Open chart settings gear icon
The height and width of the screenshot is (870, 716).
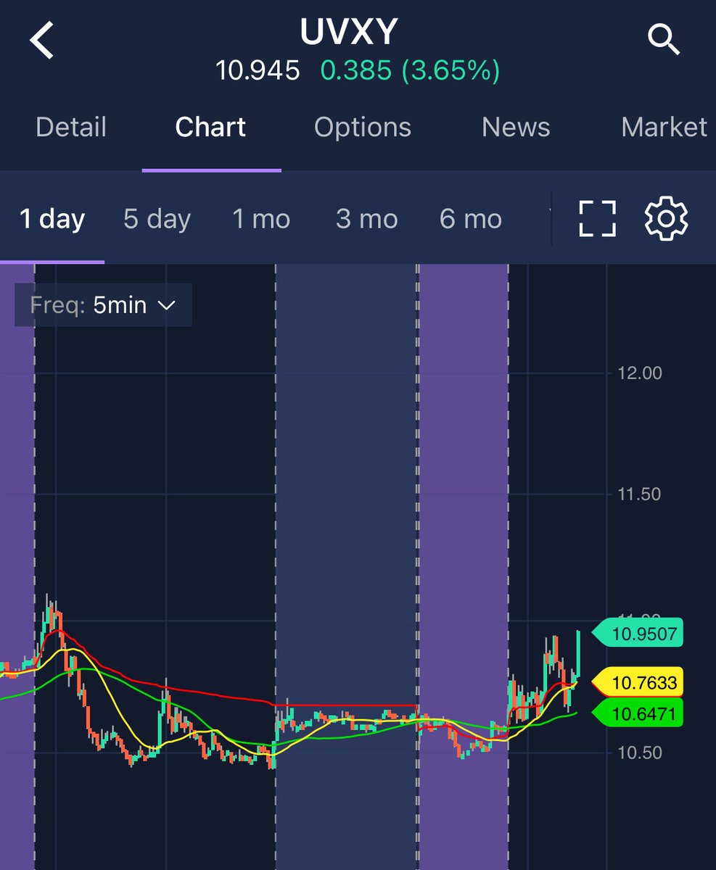666,218
